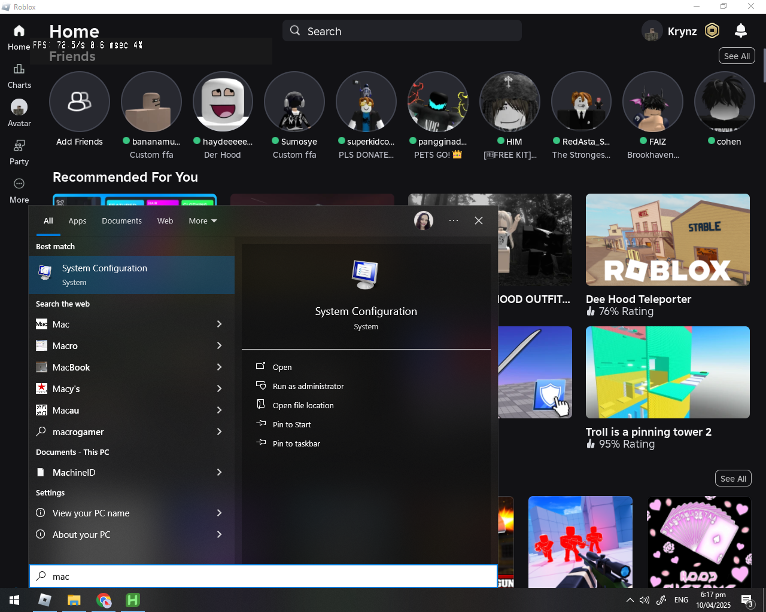Open Roblox from the taskbar
Viewport: 766px width, 612px height.
click(x=45, y=600)
